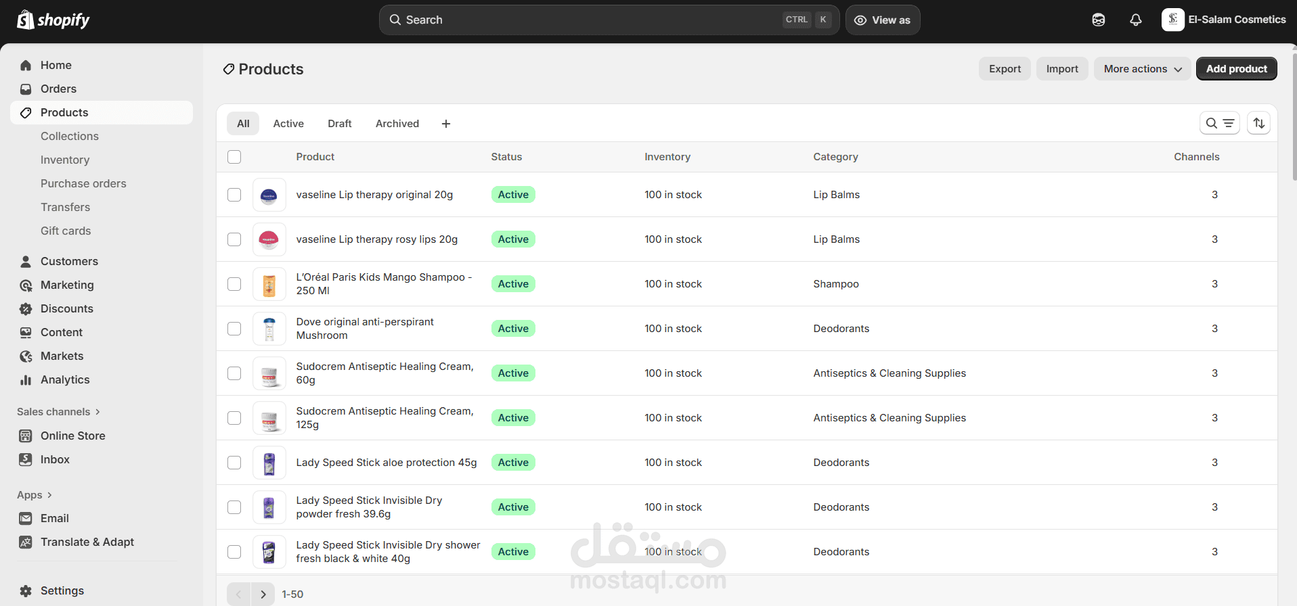The width and height of the screenshot is (1297, 606).
Task: Click the eye icon in View as
Action: [x=860, y=20]
